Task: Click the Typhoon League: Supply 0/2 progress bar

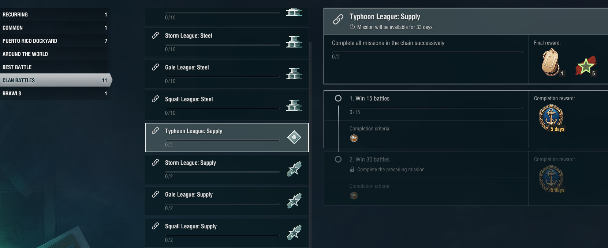Action: pos(222,140)
